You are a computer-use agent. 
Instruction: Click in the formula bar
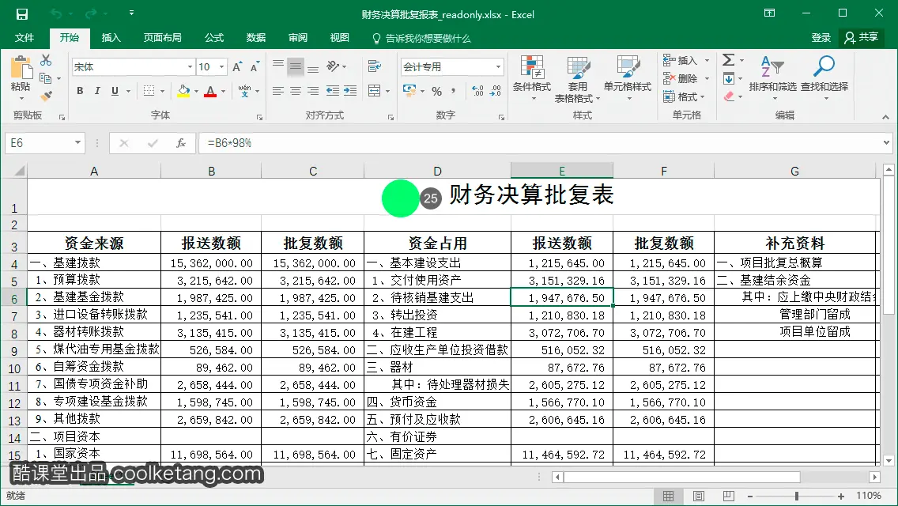pos(541,143)
